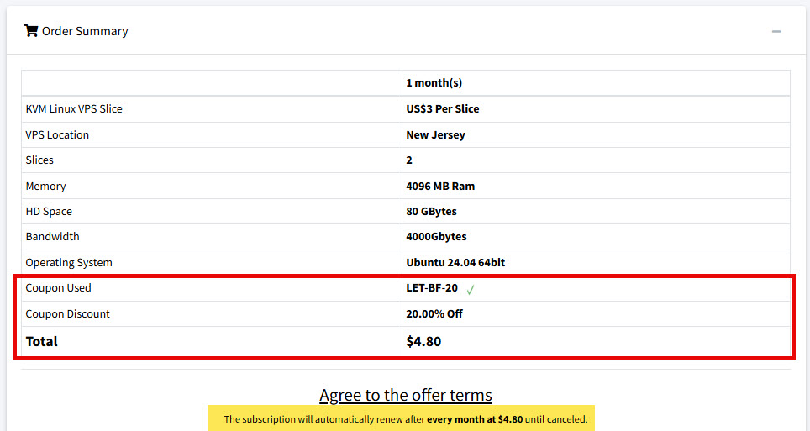Click the 4096 MB Ram memory value
This screenshot has width=810, height=431.
coord(440,186)
